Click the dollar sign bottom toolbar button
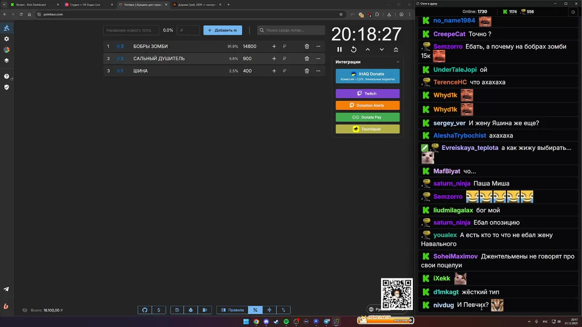The width and height of the screenshot is (582, 327). point(159,310)
